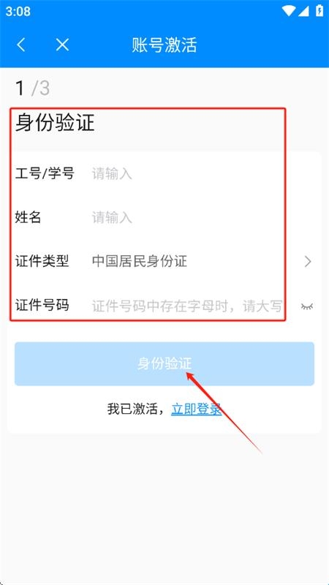
Task: Close the 账号激活 page with X icon
Action: pos(62,45)
